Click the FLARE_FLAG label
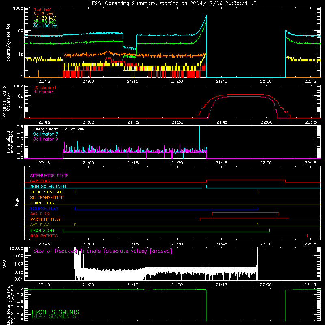The height and width of the screenshot is (325, 325). point(42,203)
